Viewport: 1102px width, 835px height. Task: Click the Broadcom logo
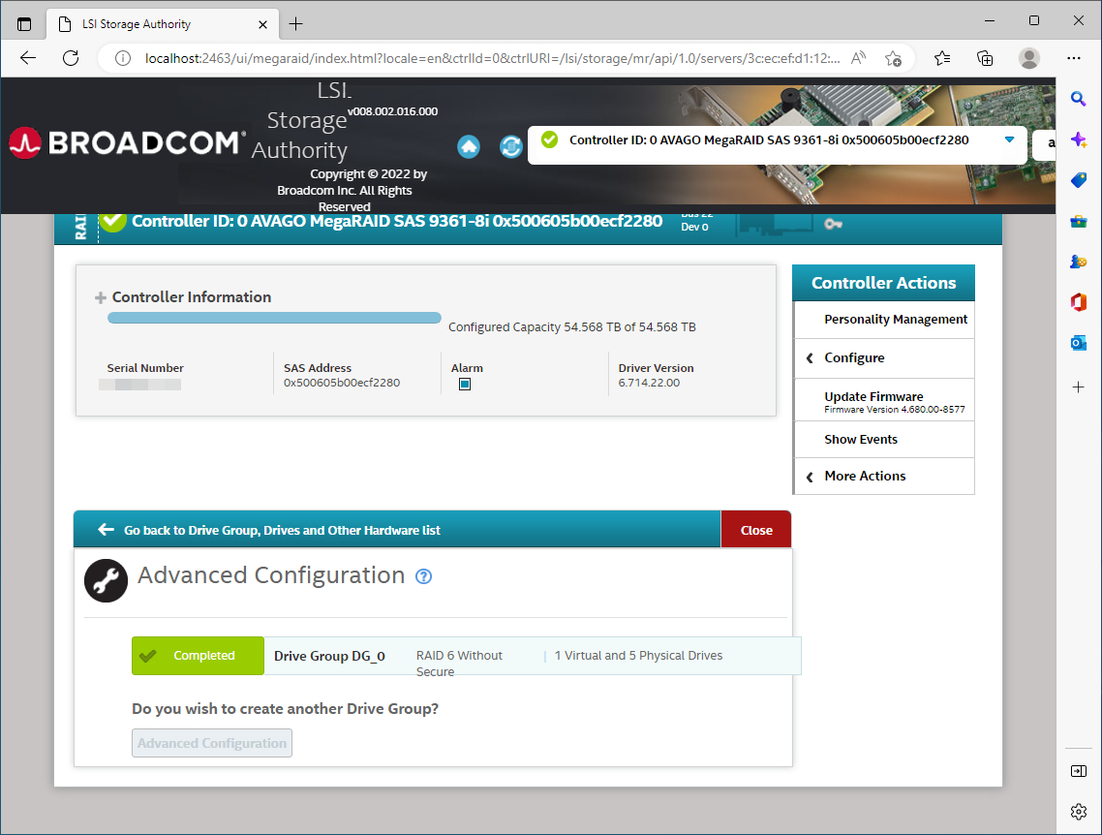127,142
